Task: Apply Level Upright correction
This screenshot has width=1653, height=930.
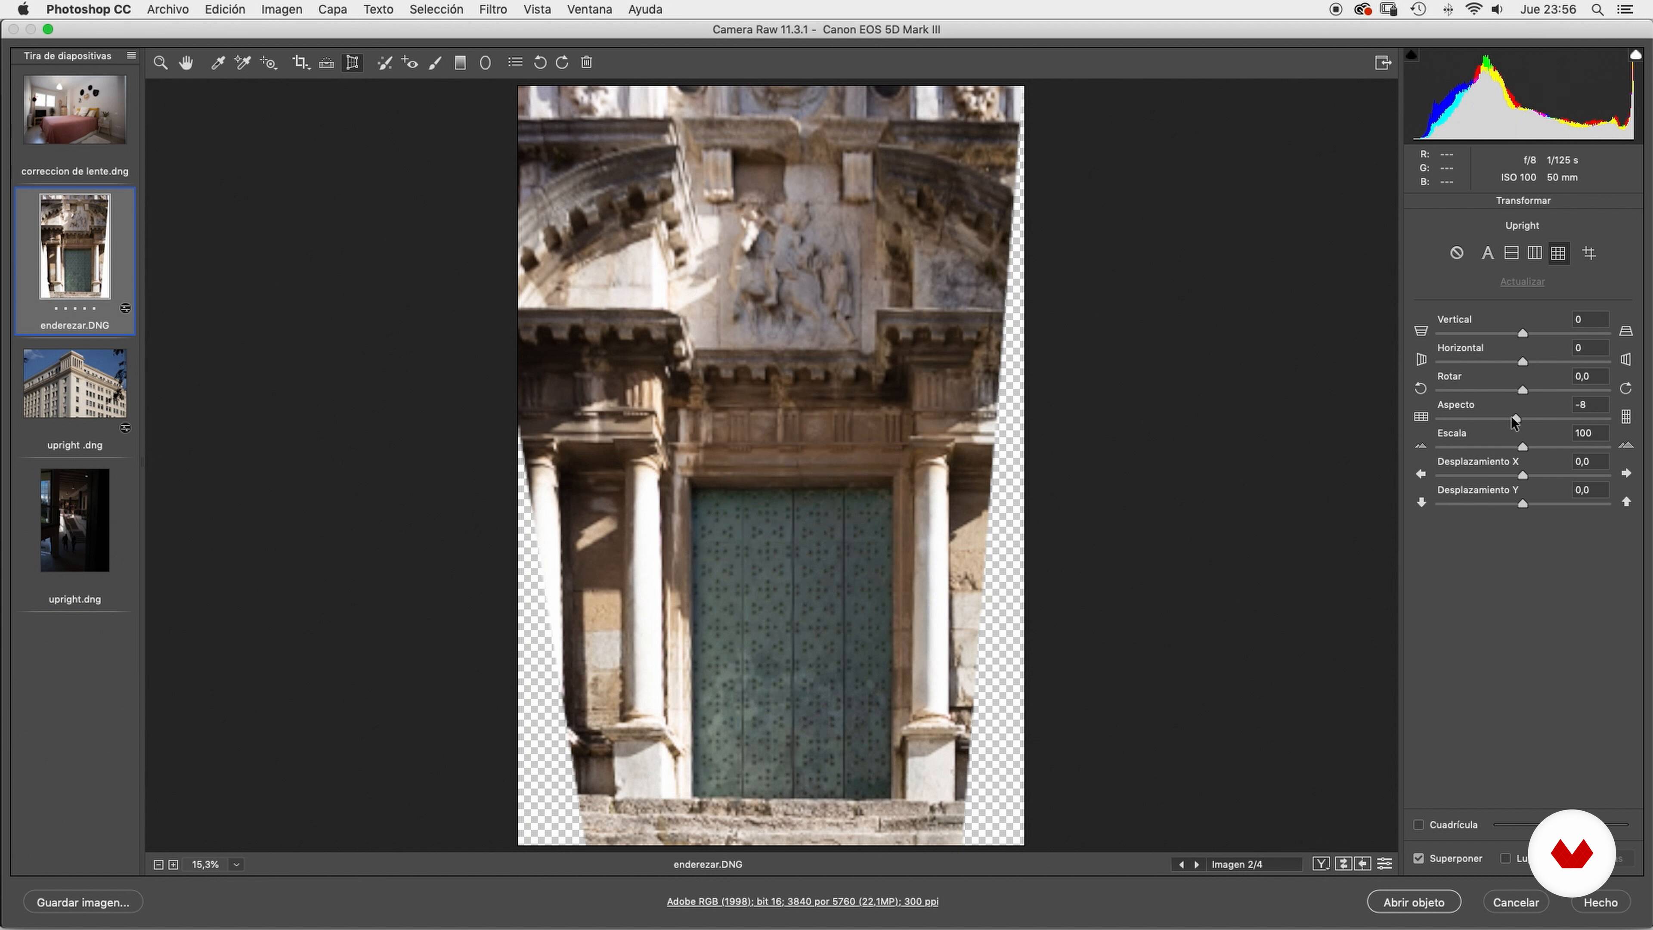Action: [x=1511, y=253]
